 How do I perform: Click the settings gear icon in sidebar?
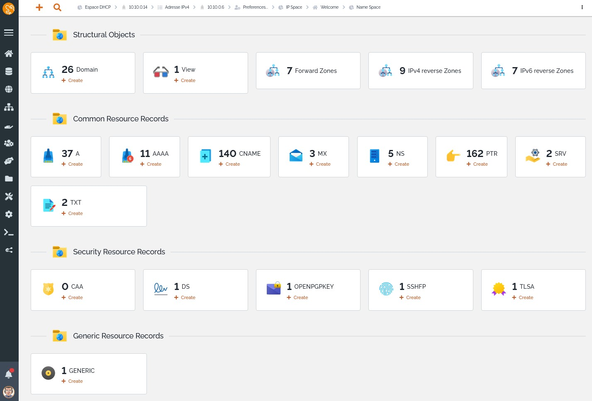pyautogui.click(x=9, y=214)
